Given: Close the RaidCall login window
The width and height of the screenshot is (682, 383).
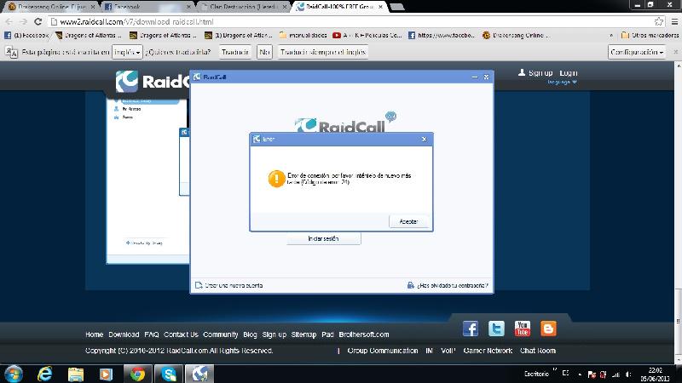Looking at the screenshot, I should pyautogui.click(x=486, y=77).
